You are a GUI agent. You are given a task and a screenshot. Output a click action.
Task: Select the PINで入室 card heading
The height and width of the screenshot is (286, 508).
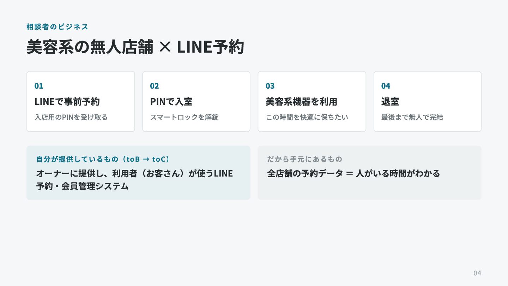(171, 102)
